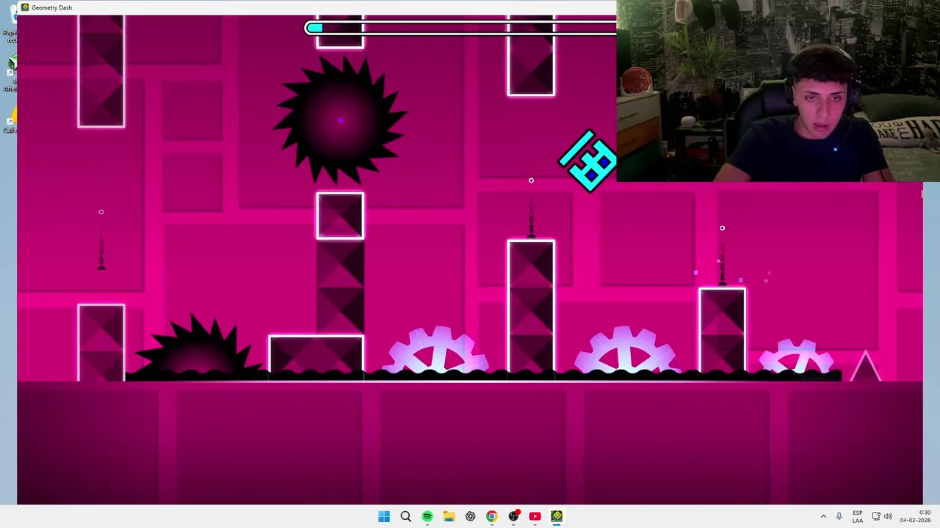Click the cyan player cube
The height and width of the screenshot is (528, 940).
coord(589,161)
